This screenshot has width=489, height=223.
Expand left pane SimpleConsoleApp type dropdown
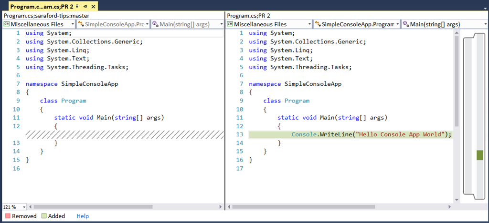[x=148, y=24]
